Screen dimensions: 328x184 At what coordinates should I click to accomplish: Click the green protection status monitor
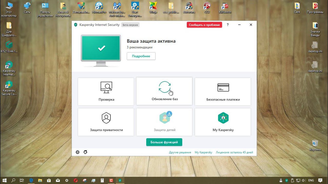point(101,50)
